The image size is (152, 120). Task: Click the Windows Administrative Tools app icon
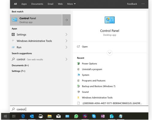(13, 41)
